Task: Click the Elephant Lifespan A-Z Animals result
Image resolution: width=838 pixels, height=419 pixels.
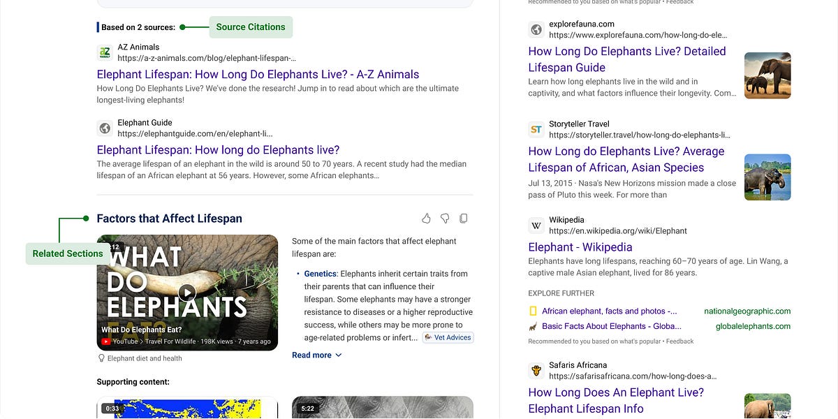Action: tap(257, 74)
